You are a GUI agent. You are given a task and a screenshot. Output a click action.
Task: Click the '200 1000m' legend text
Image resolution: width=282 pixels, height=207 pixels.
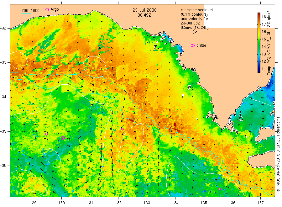coord(32,10)
